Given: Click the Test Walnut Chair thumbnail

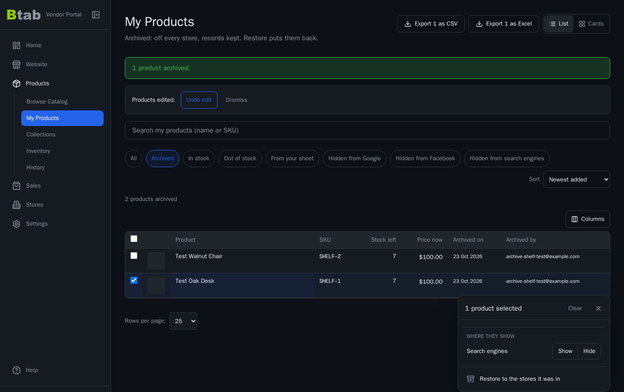Looking at the screenshot, I should click(x=156, y=261).
